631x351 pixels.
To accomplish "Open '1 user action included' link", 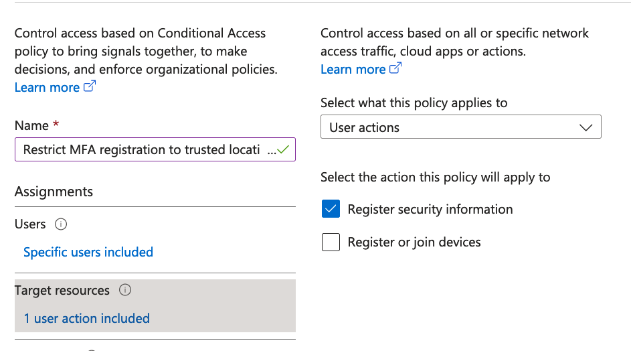I will coord(87,318).
